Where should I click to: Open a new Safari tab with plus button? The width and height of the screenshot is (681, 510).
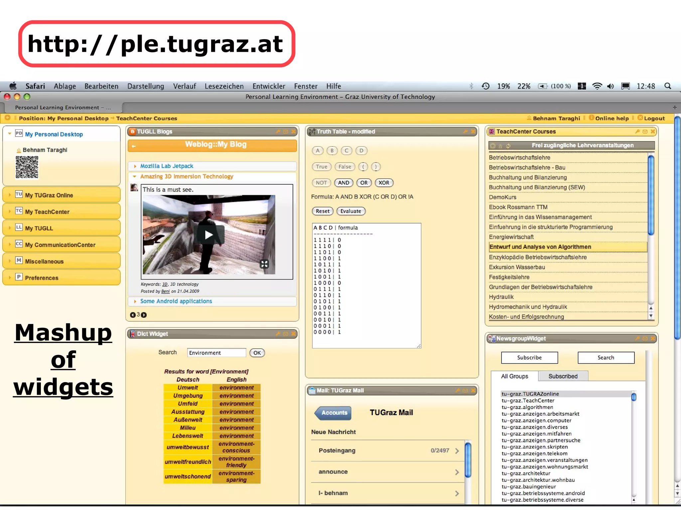(675, 107)
